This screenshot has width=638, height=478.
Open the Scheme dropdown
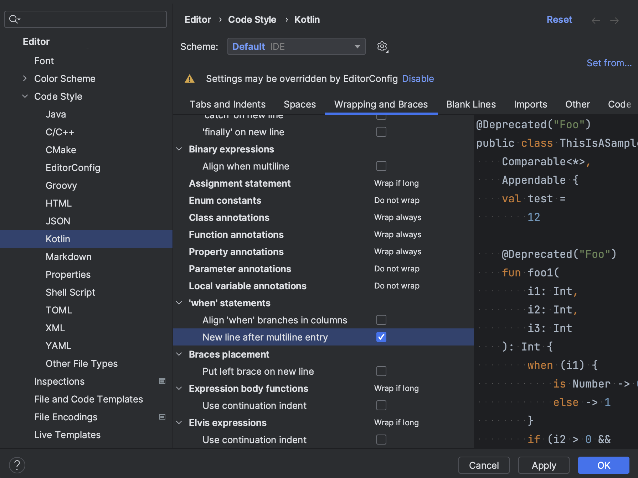(296, 47)
